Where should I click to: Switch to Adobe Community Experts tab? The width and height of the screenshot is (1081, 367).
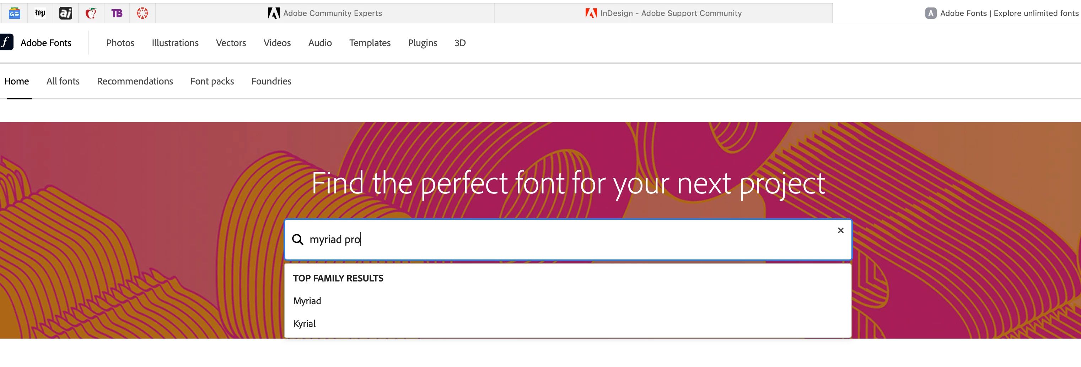[325, 13]
